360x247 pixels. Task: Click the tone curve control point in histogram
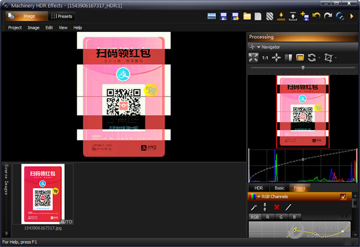(303, 159)
